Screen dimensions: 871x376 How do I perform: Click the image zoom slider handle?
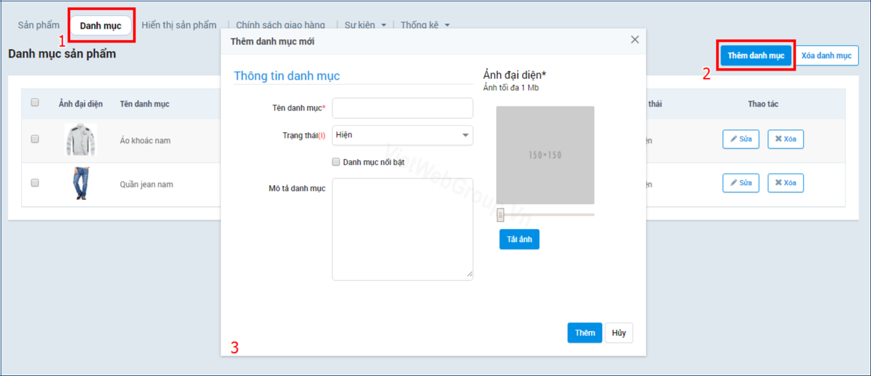pyautogui.click(x=500, y=214)
